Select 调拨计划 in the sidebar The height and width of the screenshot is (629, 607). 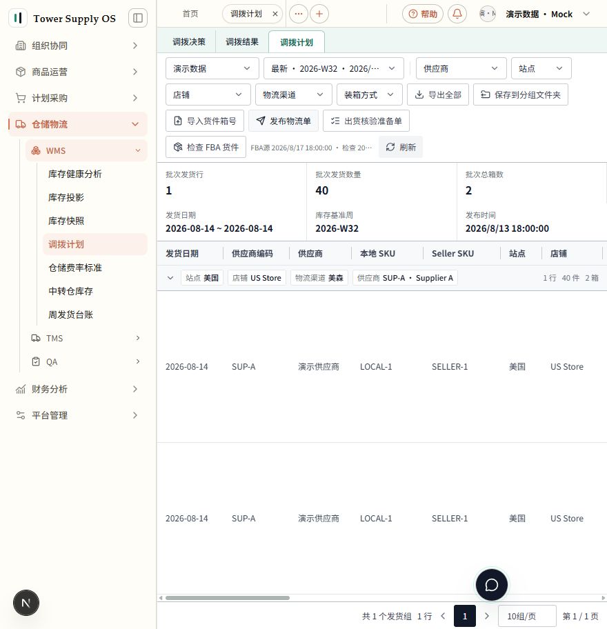(95, 244)
